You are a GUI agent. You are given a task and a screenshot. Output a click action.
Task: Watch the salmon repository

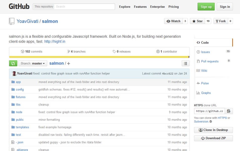click(x=174, y=21)
